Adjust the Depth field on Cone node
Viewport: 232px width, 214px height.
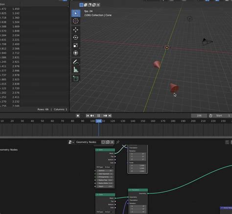click(x=105, y=187)
